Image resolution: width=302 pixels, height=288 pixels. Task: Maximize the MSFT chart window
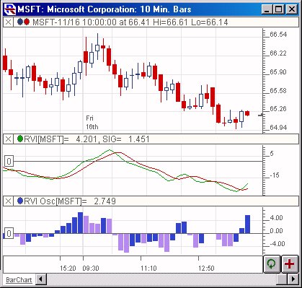[x=279, y=9]
